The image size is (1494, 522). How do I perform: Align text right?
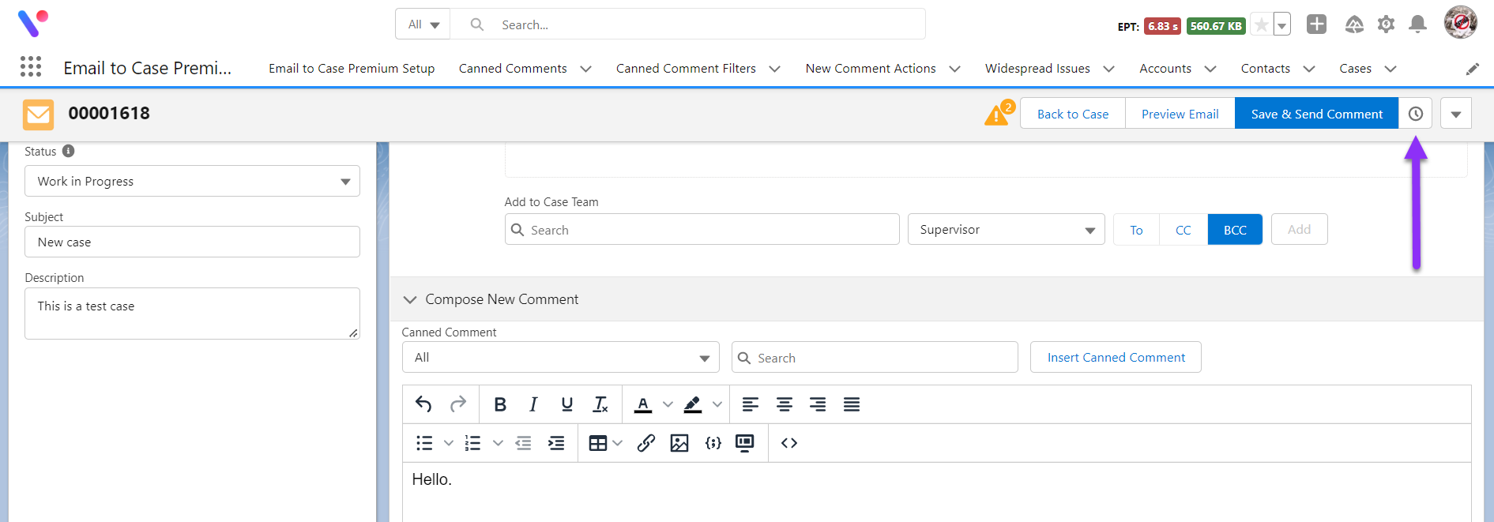(x=818, y=404)
